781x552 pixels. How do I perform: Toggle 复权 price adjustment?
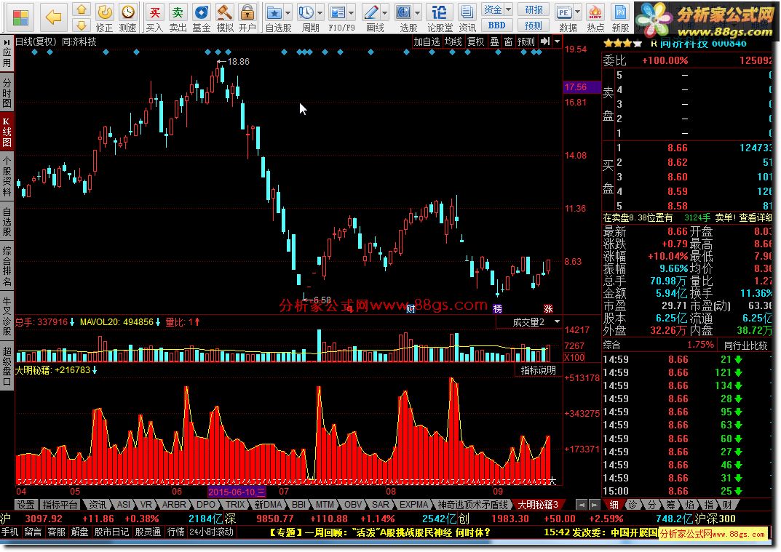pos(476,41)
